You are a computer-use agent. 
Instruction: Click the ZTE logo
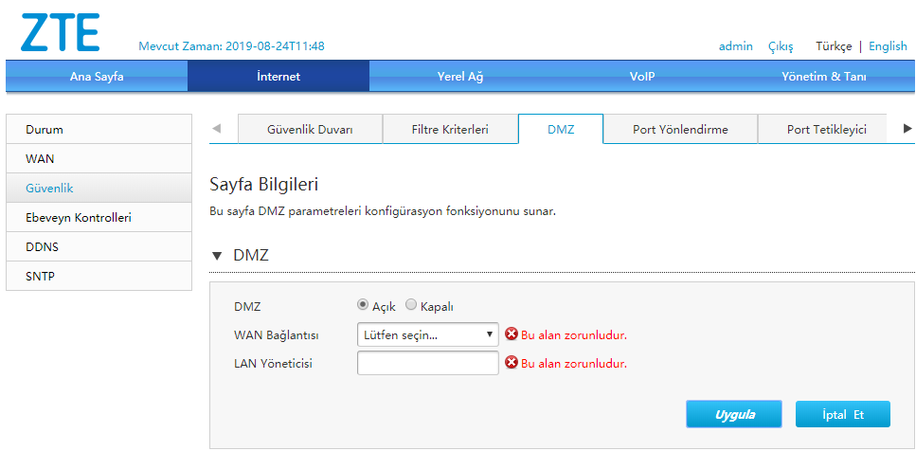[60, 31]
